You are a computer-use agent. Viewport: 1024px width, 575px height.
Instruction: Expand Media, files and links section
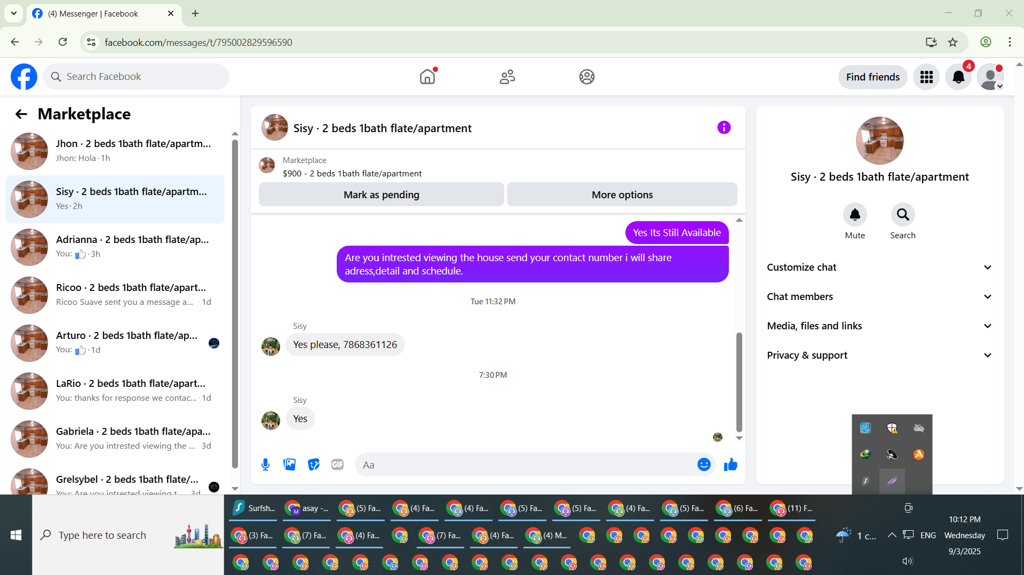point(879,326)
